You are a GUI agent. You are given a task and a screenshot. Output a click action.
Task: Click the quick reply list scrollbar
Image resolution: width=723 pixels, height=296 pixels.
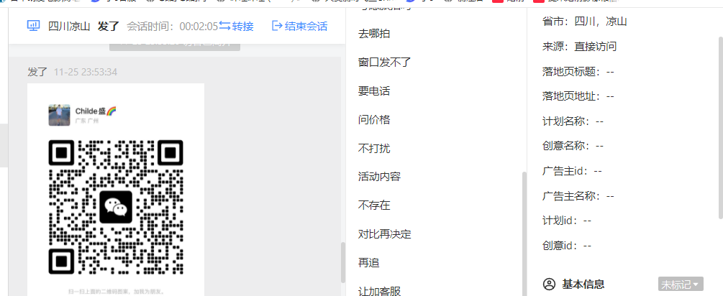coord(524,233)
